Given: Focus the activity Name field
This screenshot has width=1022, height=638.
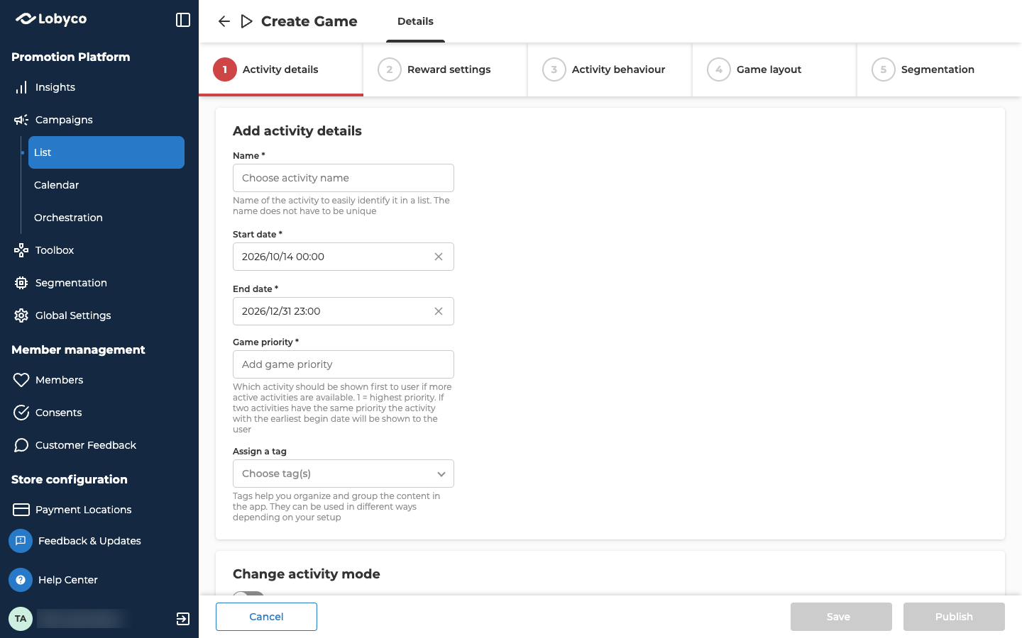Looking at the screenshot, I should click(x=344, y=178).
